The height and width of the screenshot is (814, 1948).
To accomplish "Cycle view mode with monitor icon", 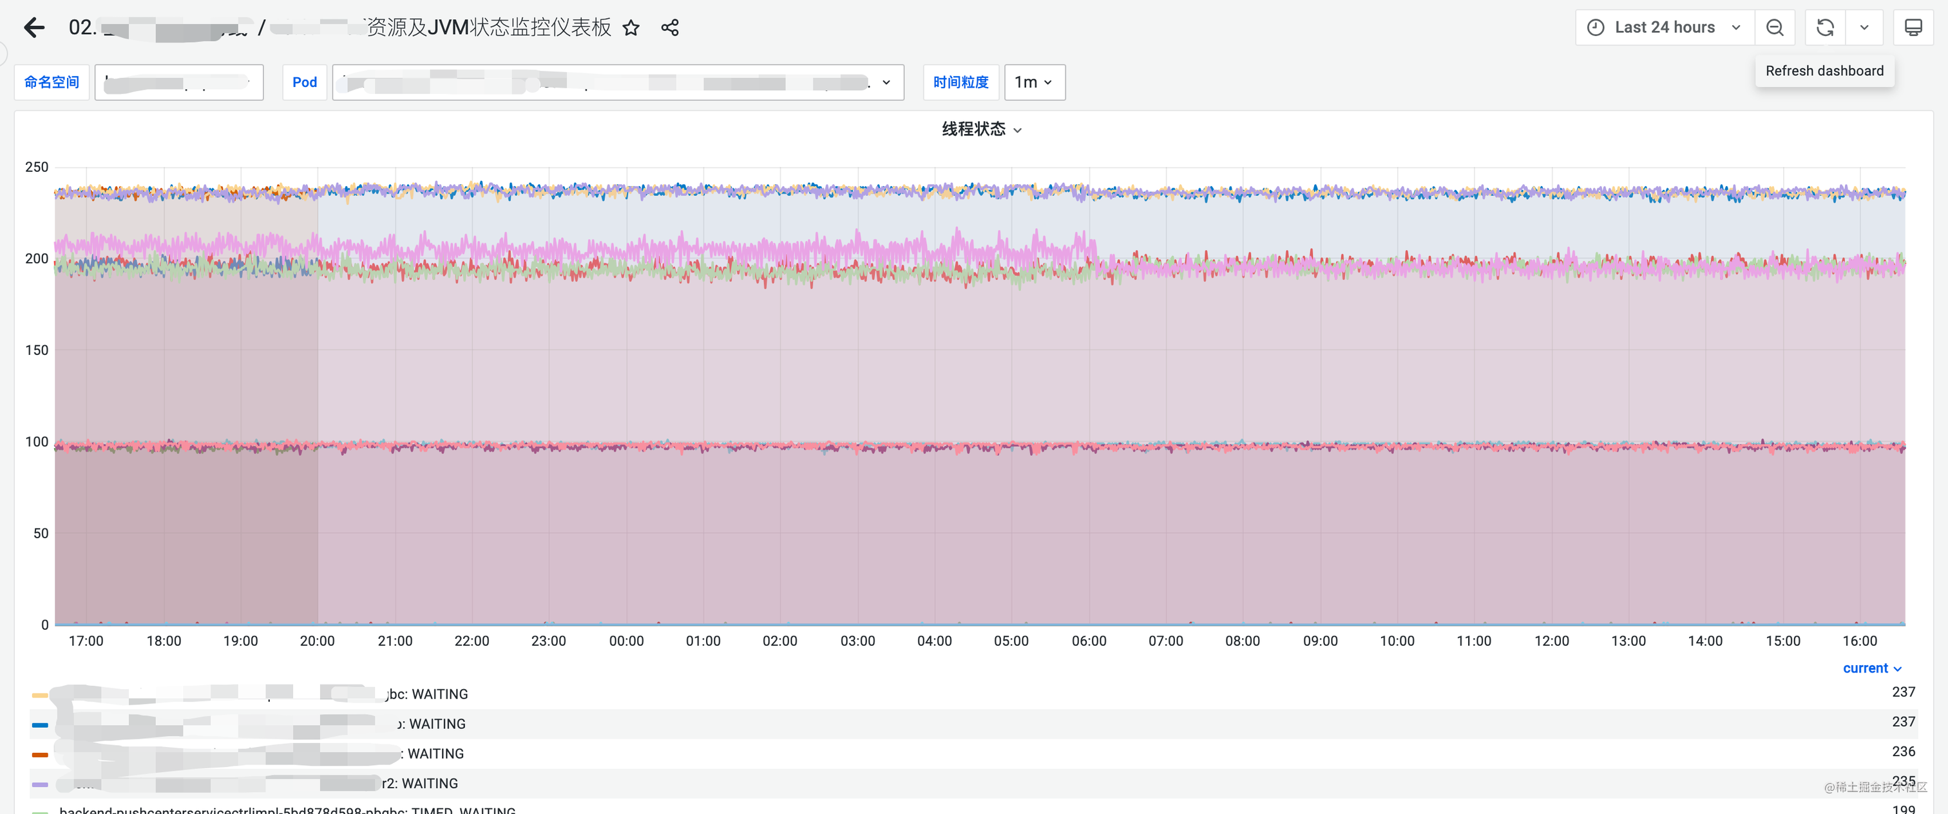I will pos(1913,28).
